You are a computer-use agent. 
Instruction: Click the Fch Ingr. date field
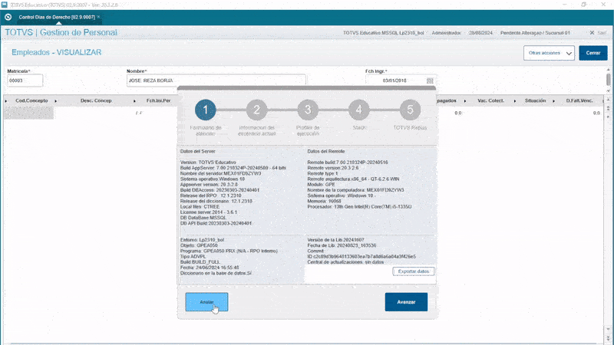tap(395, 80)
